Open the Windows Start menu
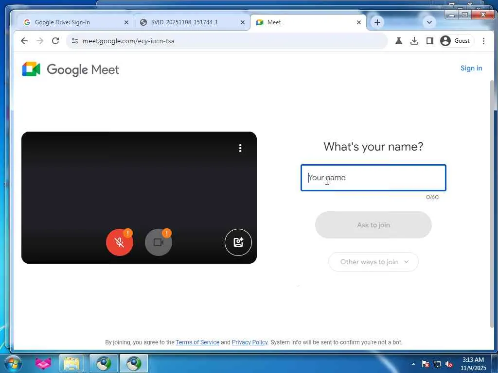The width and height of the screenshot is (498, 373). pos(13,363)
